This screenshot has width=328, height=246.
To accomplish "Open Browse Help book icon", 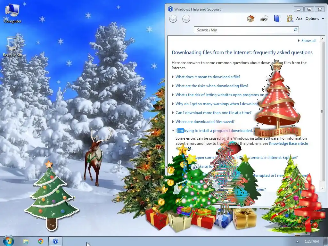I will click(277, 19).
